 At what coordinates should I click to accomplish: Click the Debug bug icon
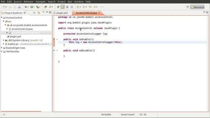(26, 7)
